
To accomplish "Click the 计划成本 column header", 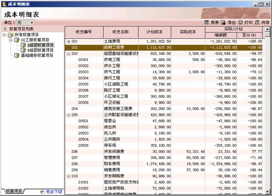I will 155,32.
